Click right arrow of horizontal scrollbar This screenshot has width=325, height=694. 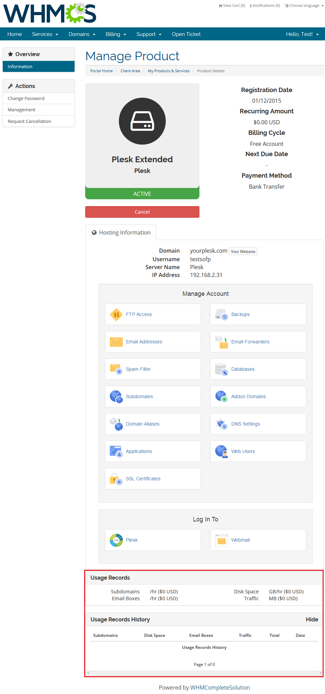point(321,673)
